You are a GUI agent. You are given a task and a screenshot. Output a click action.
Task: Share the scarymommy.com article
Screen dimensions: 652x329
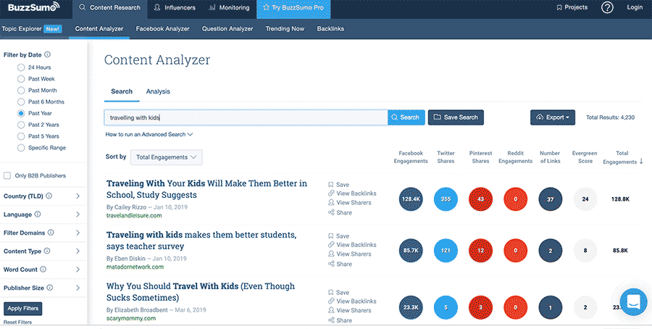(340, 320)
